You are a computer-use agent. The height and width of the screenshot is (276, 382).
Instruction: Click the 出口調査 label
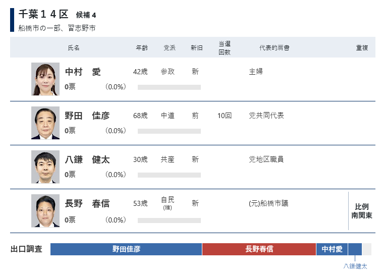(27, 249)
